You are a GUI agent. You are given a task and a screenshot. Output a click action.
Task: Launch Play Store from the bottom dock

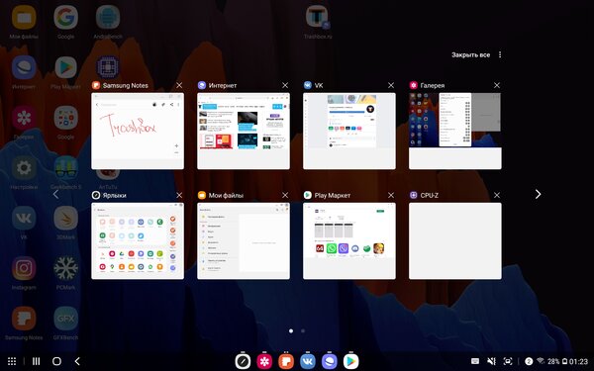click(351, 361)
